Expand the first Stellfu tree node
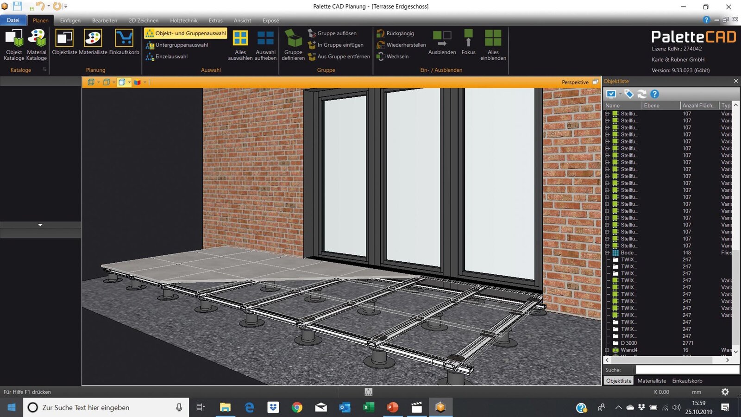Image resolution: width=741 pixels, height=417 pixels. [607, 114]
